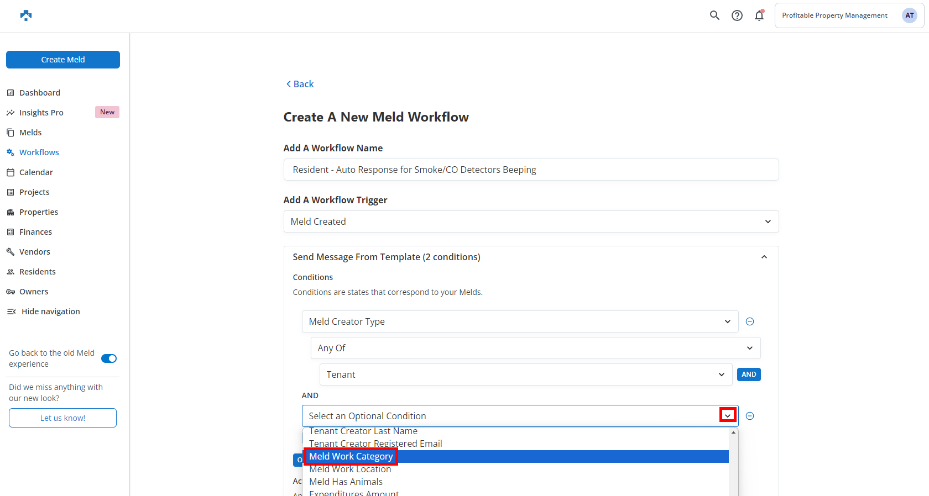Remove the Meld Creator Type condition

[x=749, y=321]
